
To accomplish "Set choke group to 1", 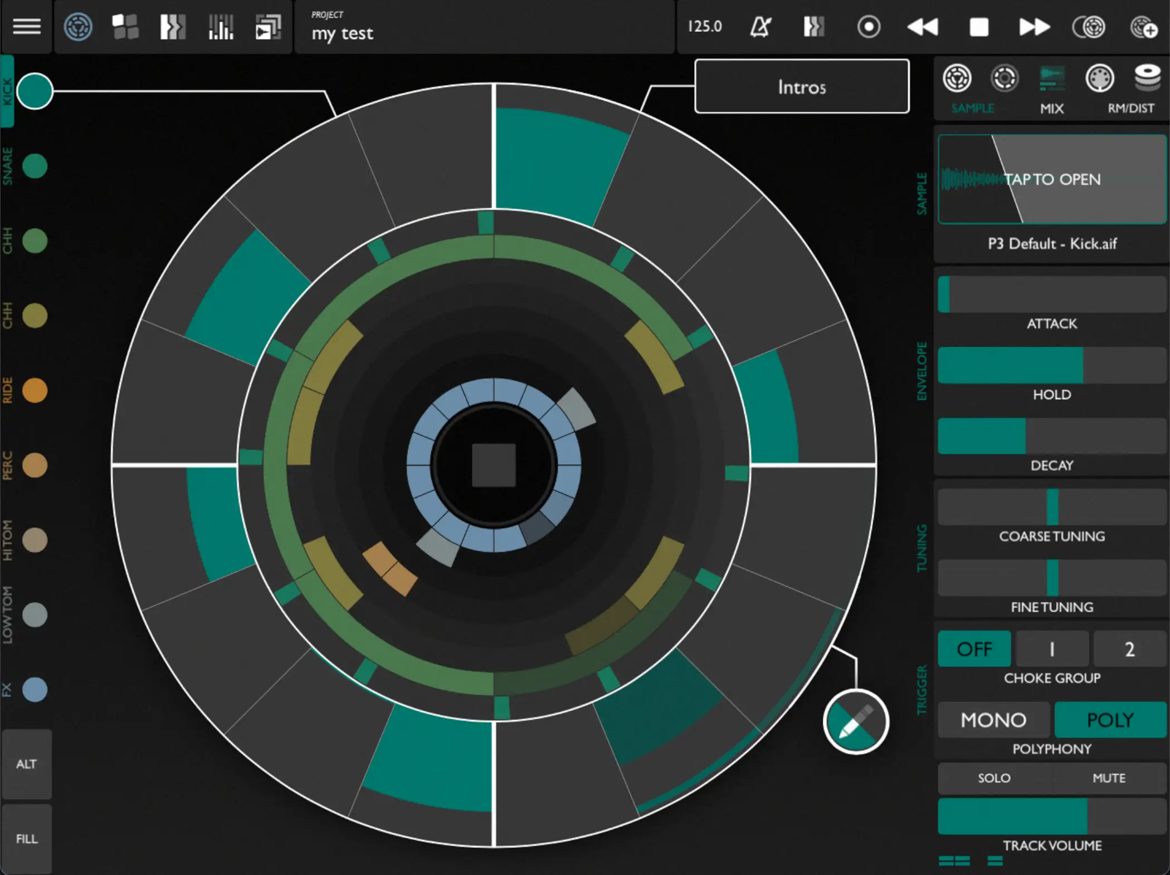I will point(1052,649).
